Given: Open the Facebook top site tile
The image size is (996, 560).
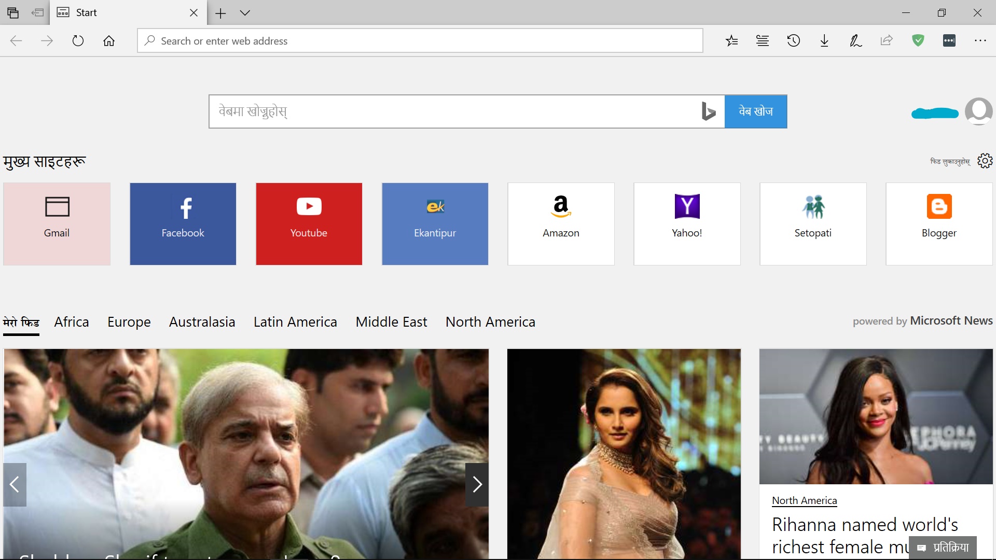Looking at the screenshot, I should pos(183,224).
